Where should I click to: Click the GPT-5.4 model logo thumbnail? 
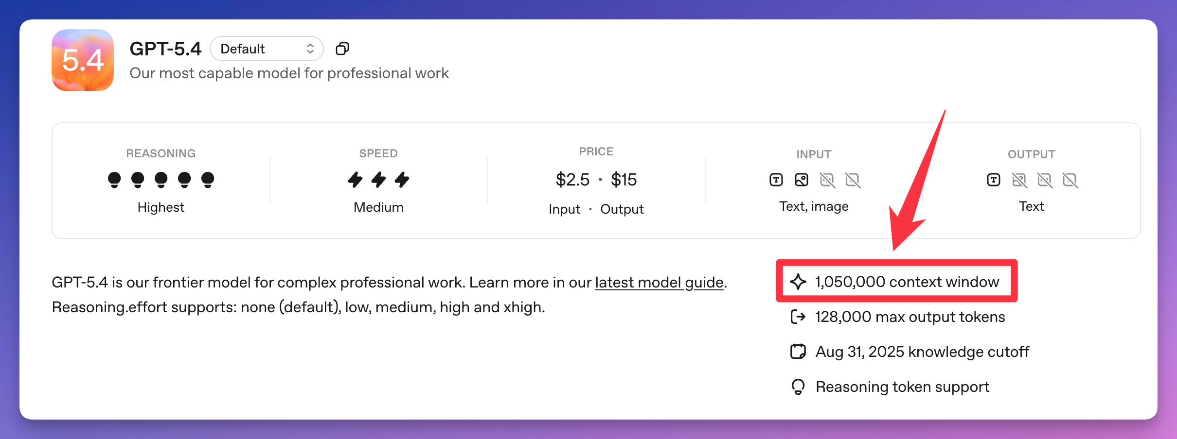coord(83,60)
